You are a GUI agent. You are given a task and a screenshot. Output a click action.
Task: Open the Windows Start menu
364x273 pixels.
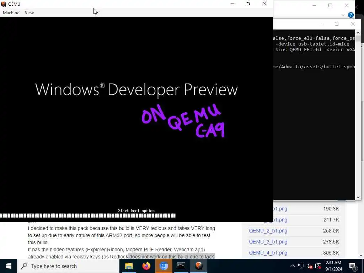9,266
